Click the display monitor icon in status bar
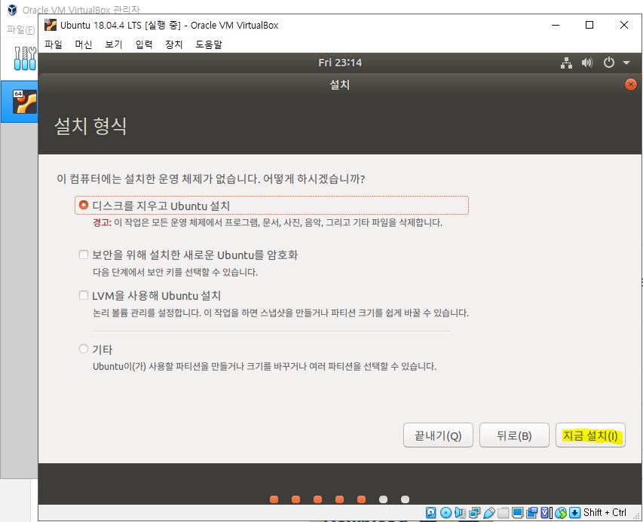The image size is (643, 522). click(x=518, y=512)
